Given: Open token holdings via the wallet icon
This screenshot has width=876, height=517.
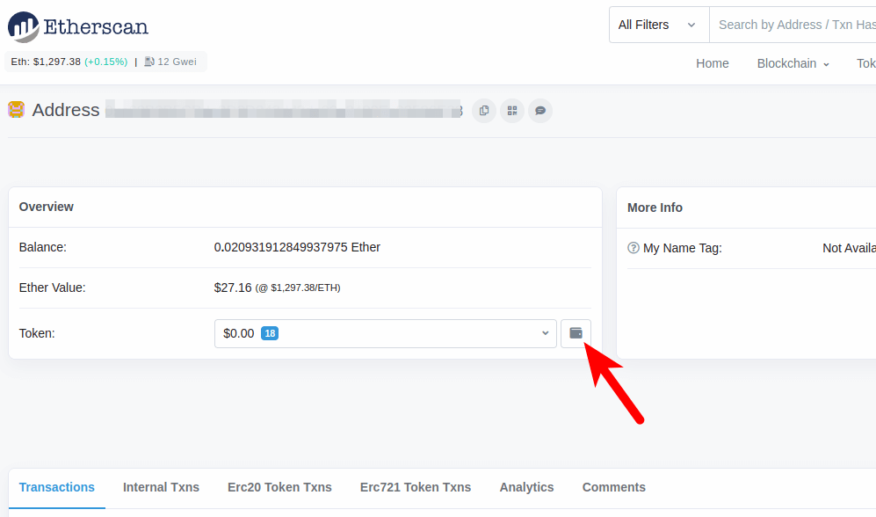Looking at the screenshot, I should [x=576, y=333].
